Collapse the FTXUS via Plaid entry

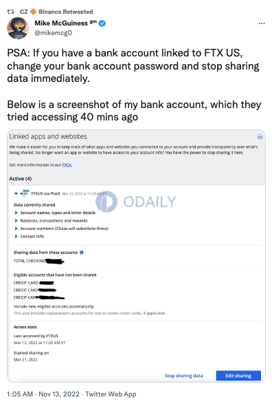coord(16,193)
